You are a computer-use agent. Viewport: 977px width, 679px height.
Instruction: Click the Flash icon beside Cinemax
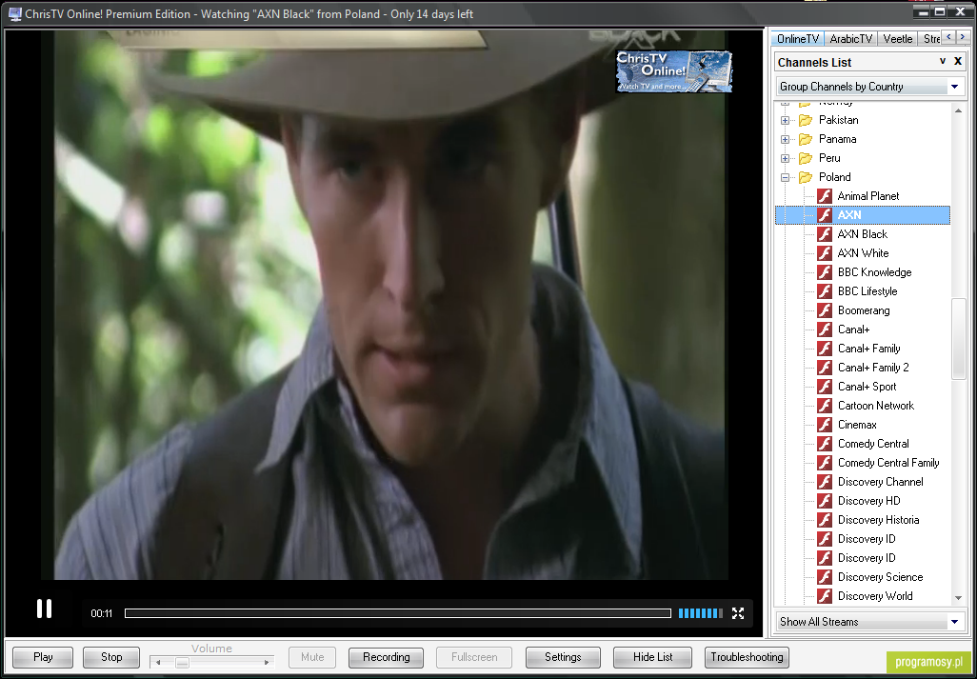point(825,425)
